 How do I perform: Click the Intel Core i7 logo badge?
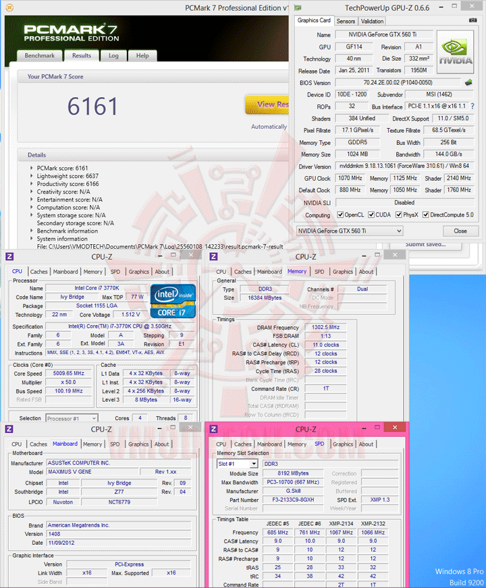point(173,301)
